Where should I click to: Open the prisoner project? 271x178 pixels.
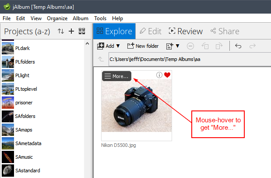pos(24,103)
